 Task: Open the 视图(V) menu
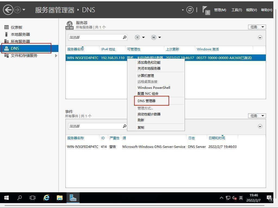coord(251,10)
